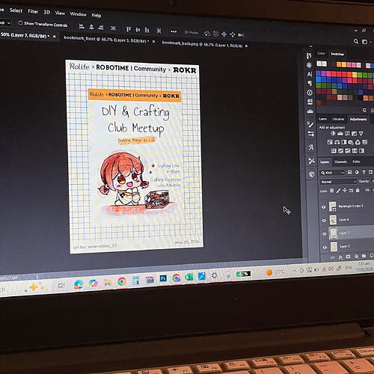This screenshot has height=374, width=374.
Task: Pick the yellow swatch in top row
Action: pos(344,65)
